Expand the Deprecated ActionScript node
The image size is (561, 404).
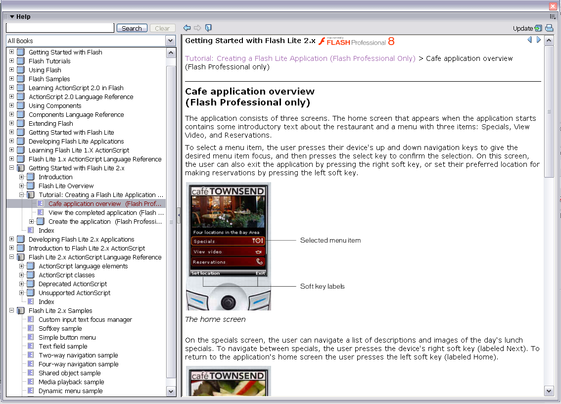click(x=22, y=284)
